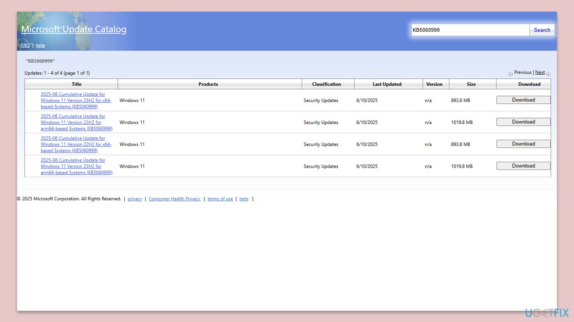Open the 23H2 x64-based update title link

(x=76, y=100)
